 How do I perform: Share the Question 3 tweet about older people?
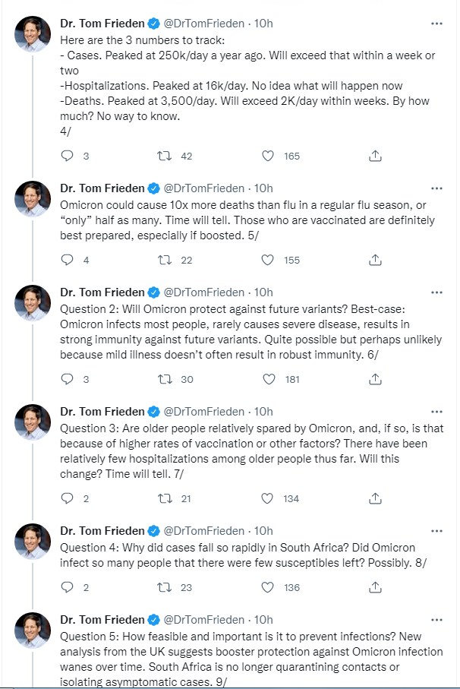[x=375, y=498]
